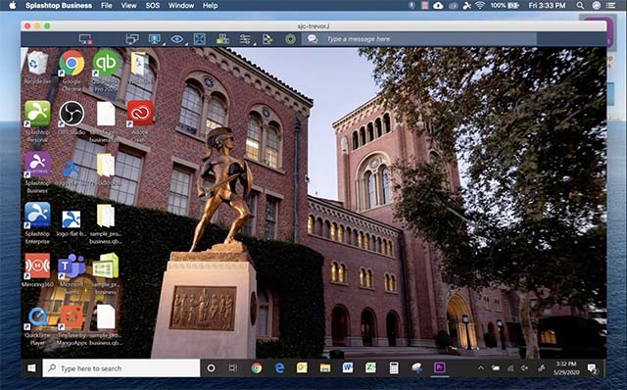
Task: Open the Apple menu
Action: 13,5
